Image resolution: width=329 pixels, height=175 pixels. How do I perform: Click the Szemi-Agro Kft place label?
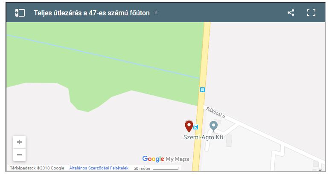point(203,138)
